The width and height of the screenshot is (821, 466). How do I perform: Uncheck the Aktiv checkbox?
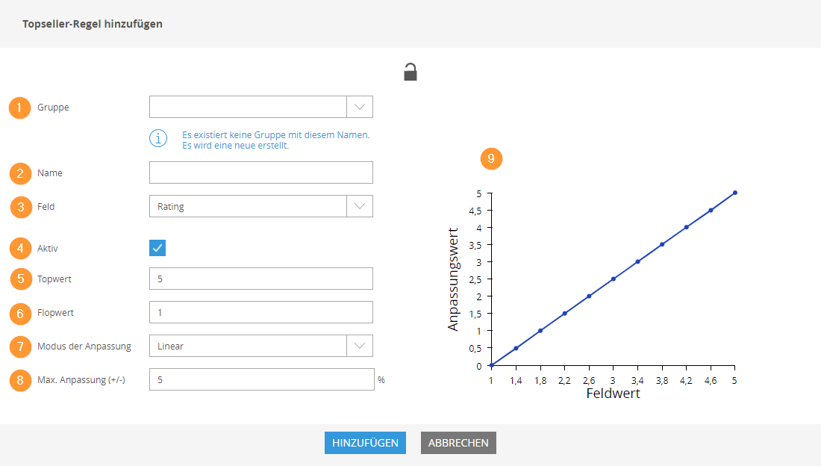(157, 248)
